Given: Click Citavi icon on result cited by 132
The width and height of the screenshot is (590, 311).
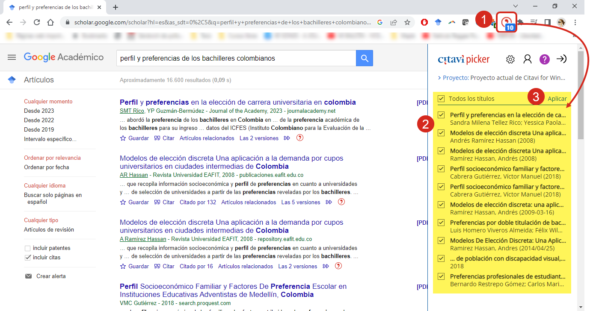Looking at the screenshot, I should [341, 202].
